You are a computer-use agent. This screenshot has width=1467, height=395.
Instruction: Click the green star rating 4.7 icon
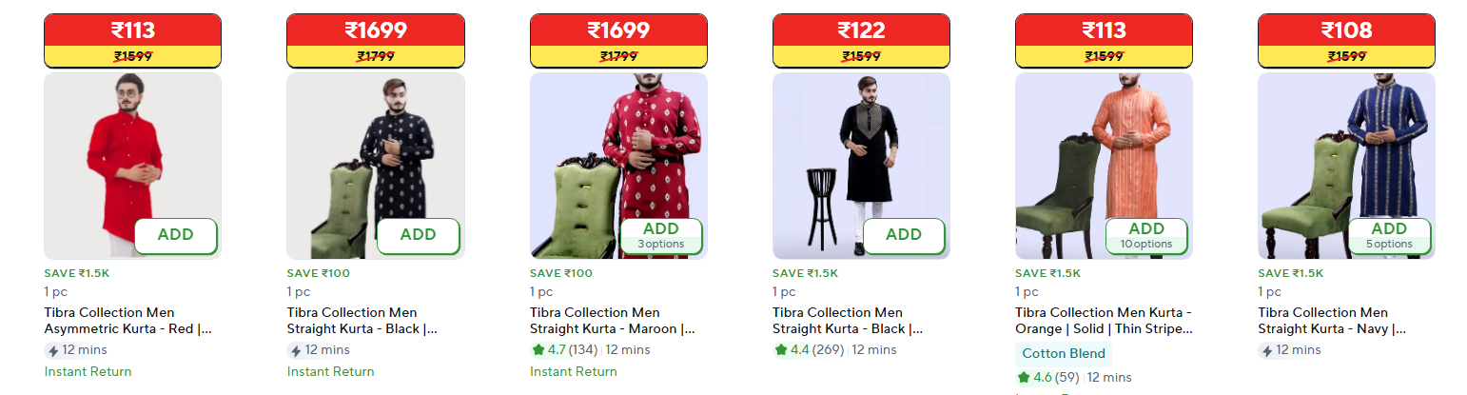pos(538,349)
